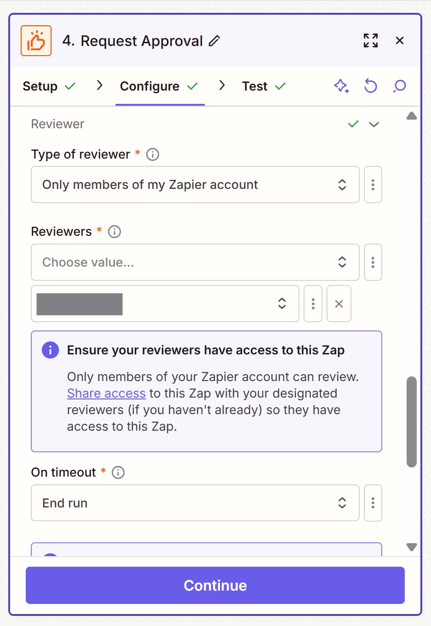This screenshot has width=431, height=626.
Task: Click the scrollbar down arrow
Action: pyautogui.click(x=412, y=547)
